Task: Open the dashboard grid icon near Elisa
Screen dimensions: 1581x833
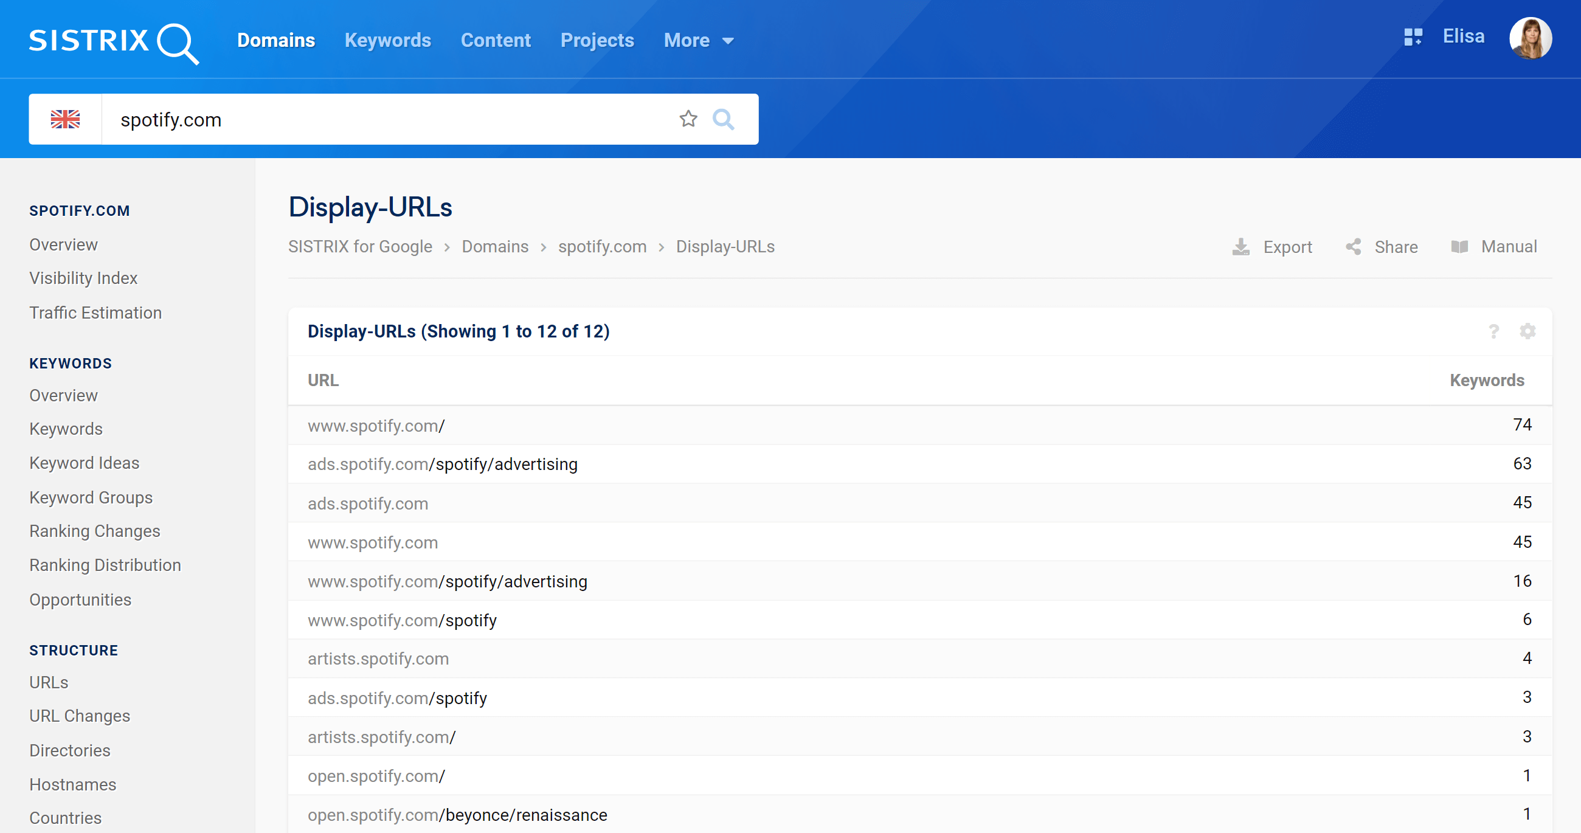Action: 1413,37
